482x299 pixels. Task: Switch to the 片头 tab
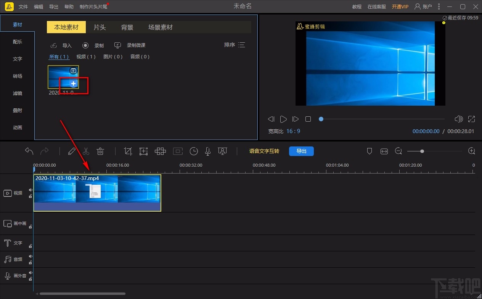100,27
